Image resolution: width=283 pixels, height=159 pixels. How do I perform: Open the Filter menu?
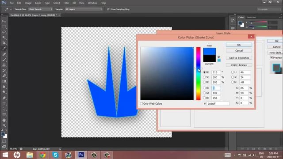(x=66, y=3)
